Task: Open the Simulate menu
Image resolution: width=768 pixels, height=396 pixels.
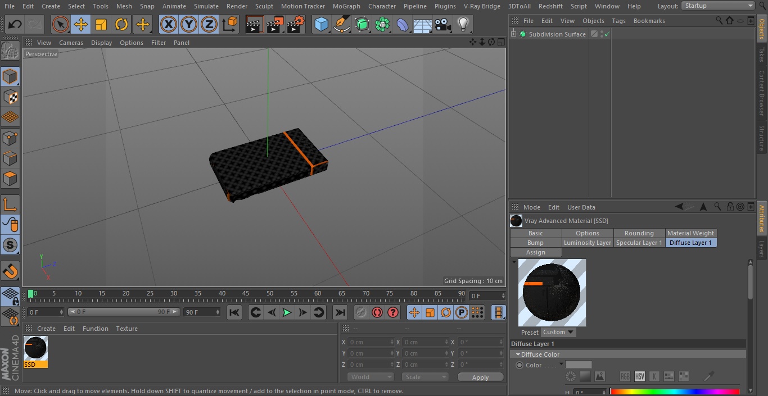Action: click(x=206, y=6)
